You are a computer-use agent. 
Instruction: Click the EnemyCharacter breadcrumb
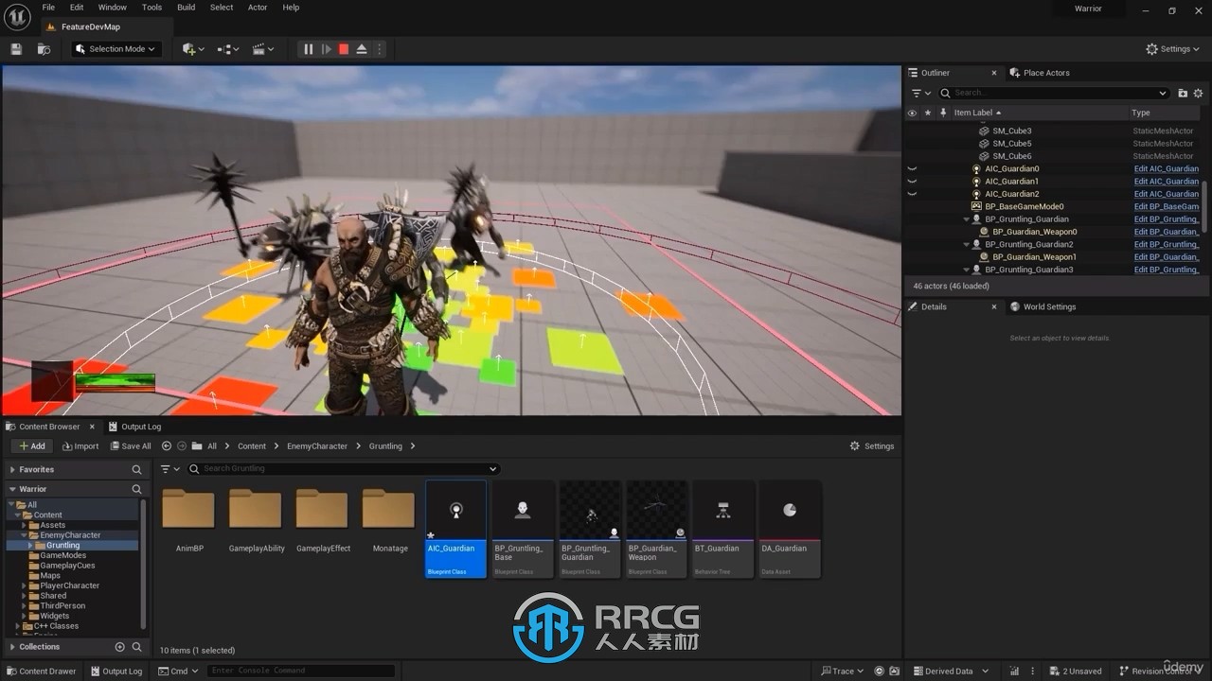pos(317,446)
